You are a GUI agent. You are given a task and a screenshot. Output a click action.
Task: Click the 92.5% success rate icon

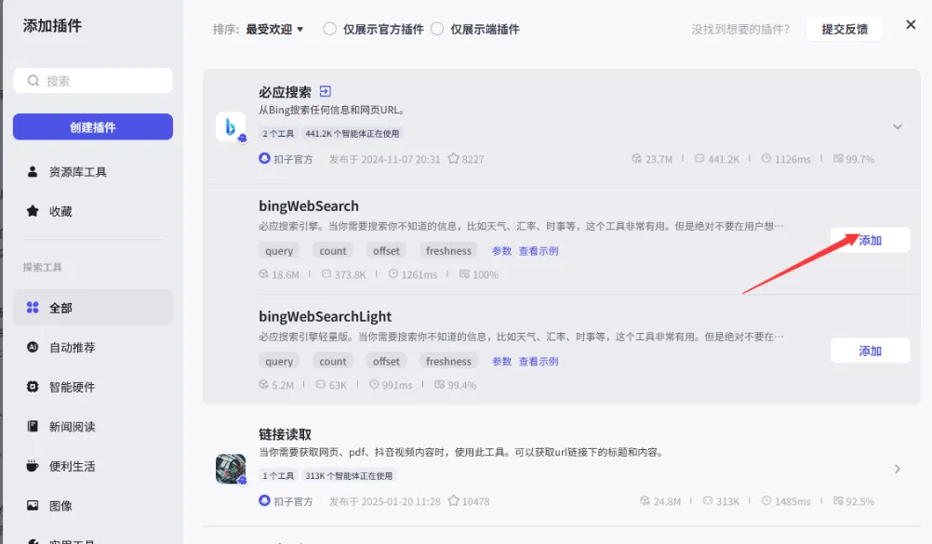click(x=838, y=500)
